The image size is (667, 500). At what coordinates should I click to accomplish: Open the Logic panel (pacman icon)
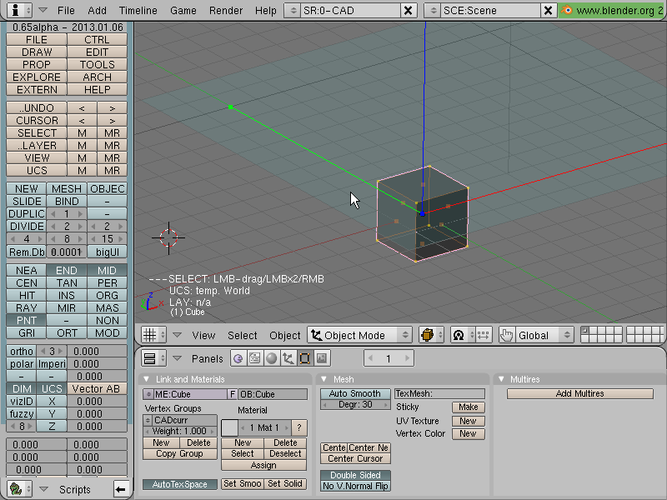point(238,358)
